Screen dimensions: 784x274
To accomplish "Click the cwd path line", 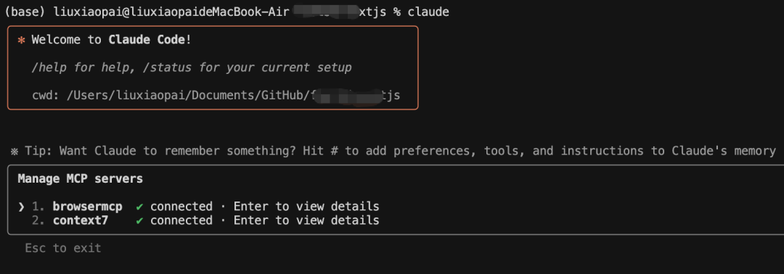I will [216, 95].
